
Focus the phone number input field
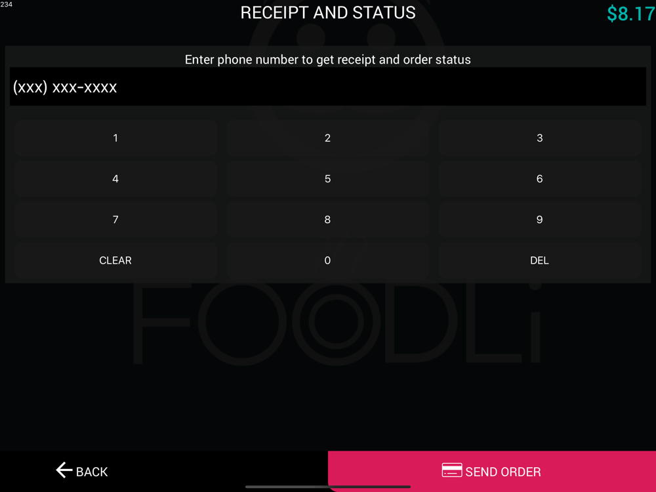tap(328, 87)
